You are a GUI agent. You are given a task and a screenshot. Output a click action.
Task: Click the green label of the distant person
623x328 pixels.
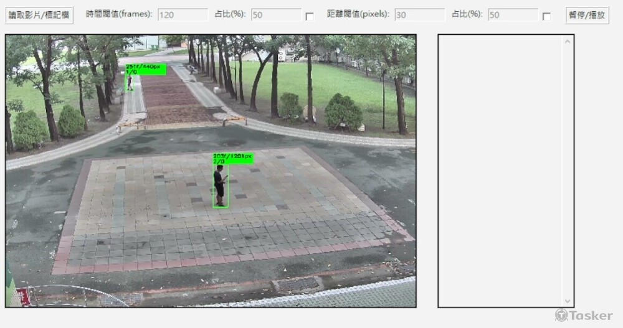pyautogui.click(x=146, y=69)
